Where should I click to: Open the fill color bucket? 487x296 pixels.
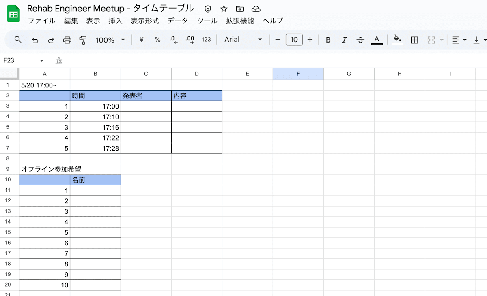coord(398,39)
